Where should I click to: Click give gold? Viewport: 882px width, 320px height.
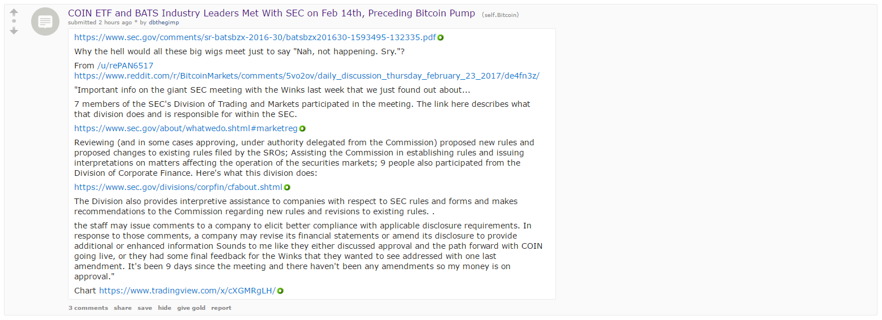[x=191, y=308]
